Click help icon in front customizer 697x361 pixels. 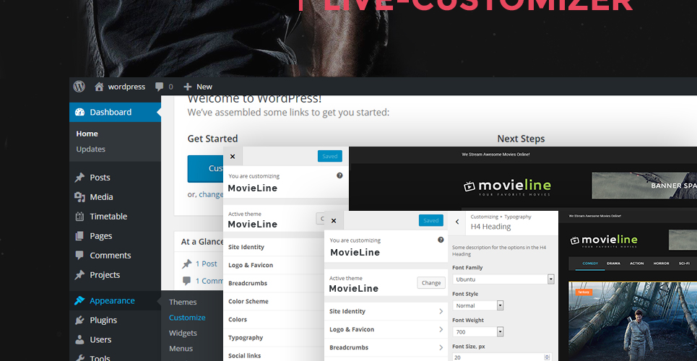click(441, 240)
